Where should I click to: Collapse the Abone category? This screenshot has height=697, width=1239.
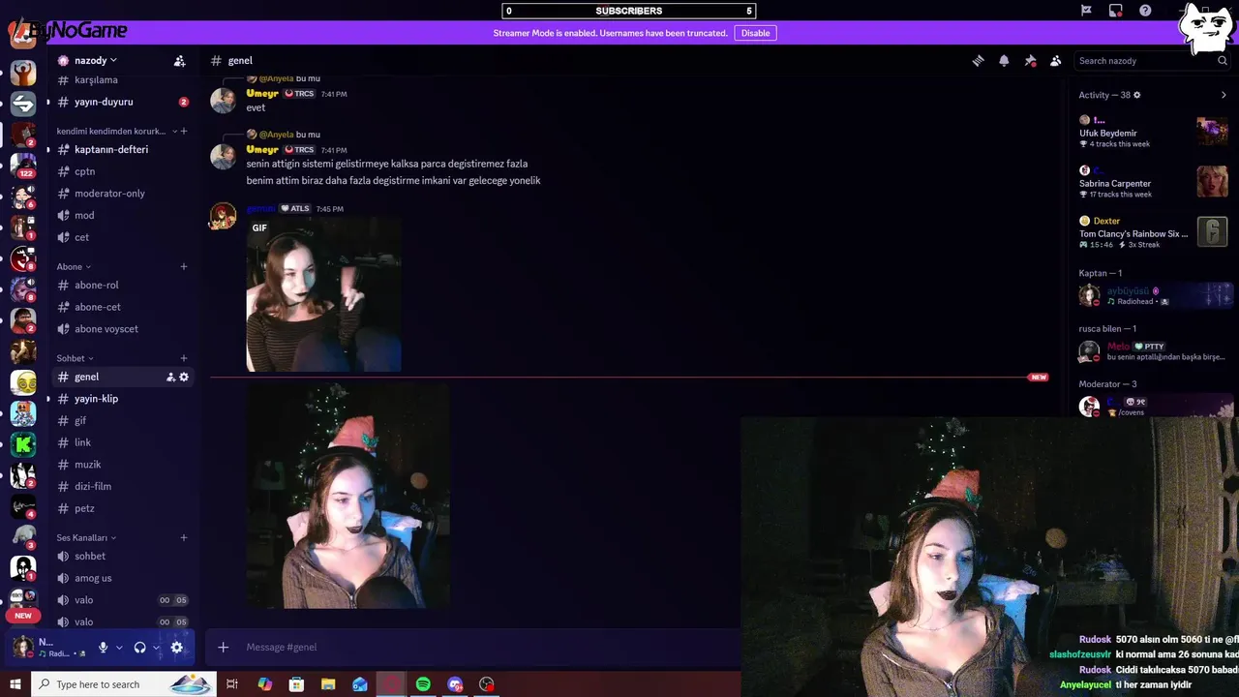[74, 266]
